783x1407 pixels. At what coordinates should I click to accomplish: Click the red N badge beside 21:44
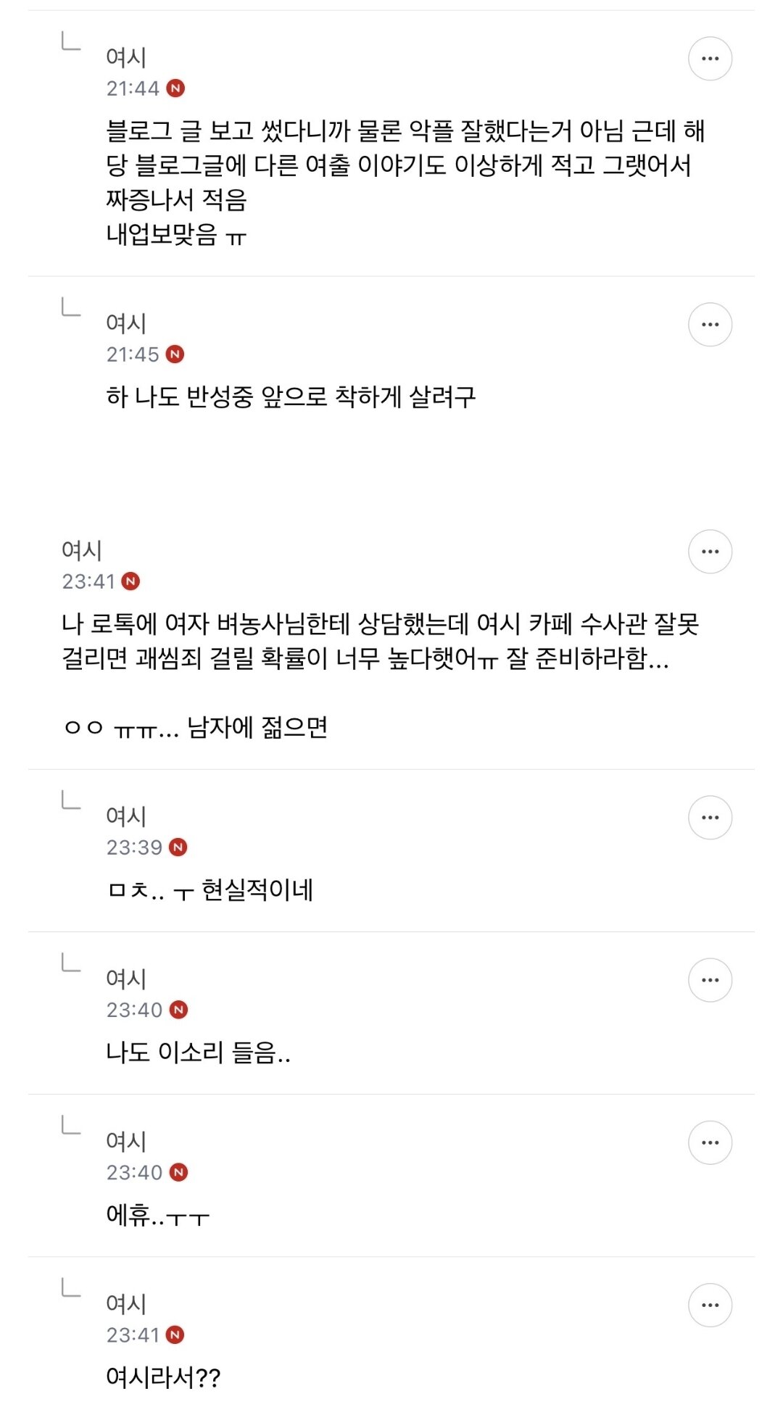coord(175,88)
